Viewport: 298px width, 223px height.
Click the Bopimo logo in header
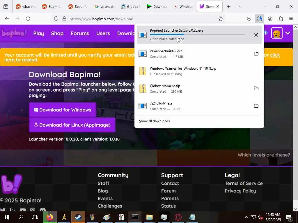click(x=15, y=33)
